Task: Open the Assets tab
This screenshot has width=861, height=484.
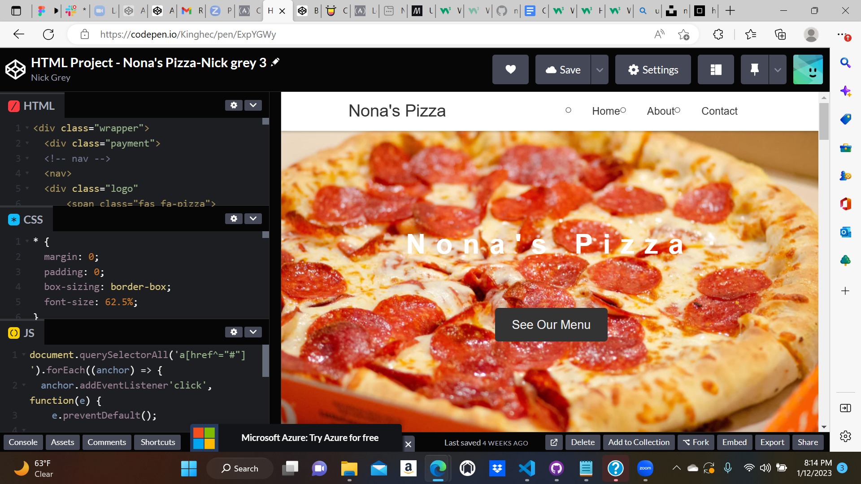Action: click(x=62, y=442)
